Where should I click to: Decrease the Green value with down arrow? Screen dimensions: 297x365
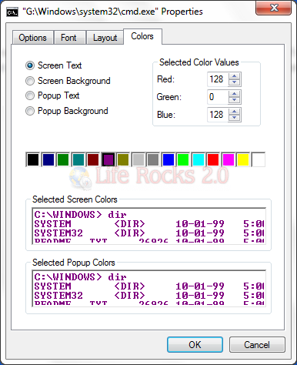[234, 100]
